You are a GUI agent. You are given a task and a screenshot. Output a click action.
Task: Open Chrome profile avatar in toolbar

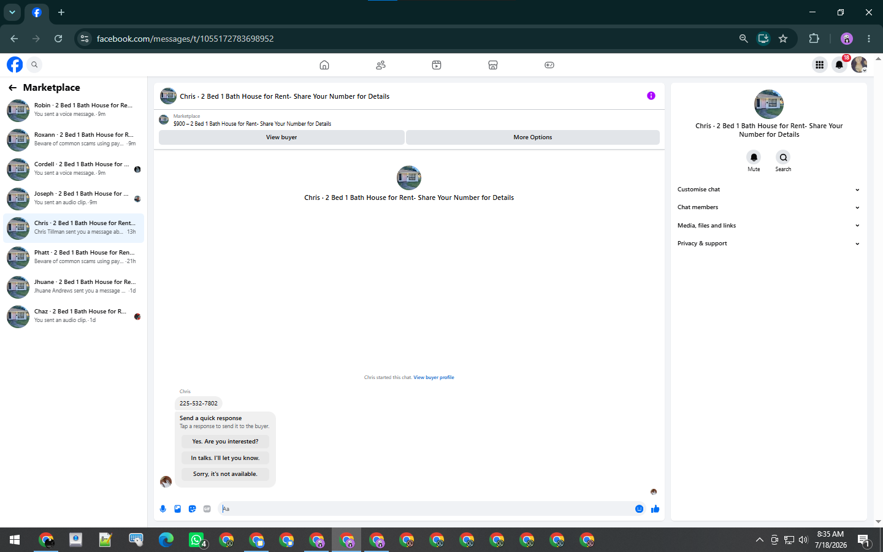pos(847,39)
